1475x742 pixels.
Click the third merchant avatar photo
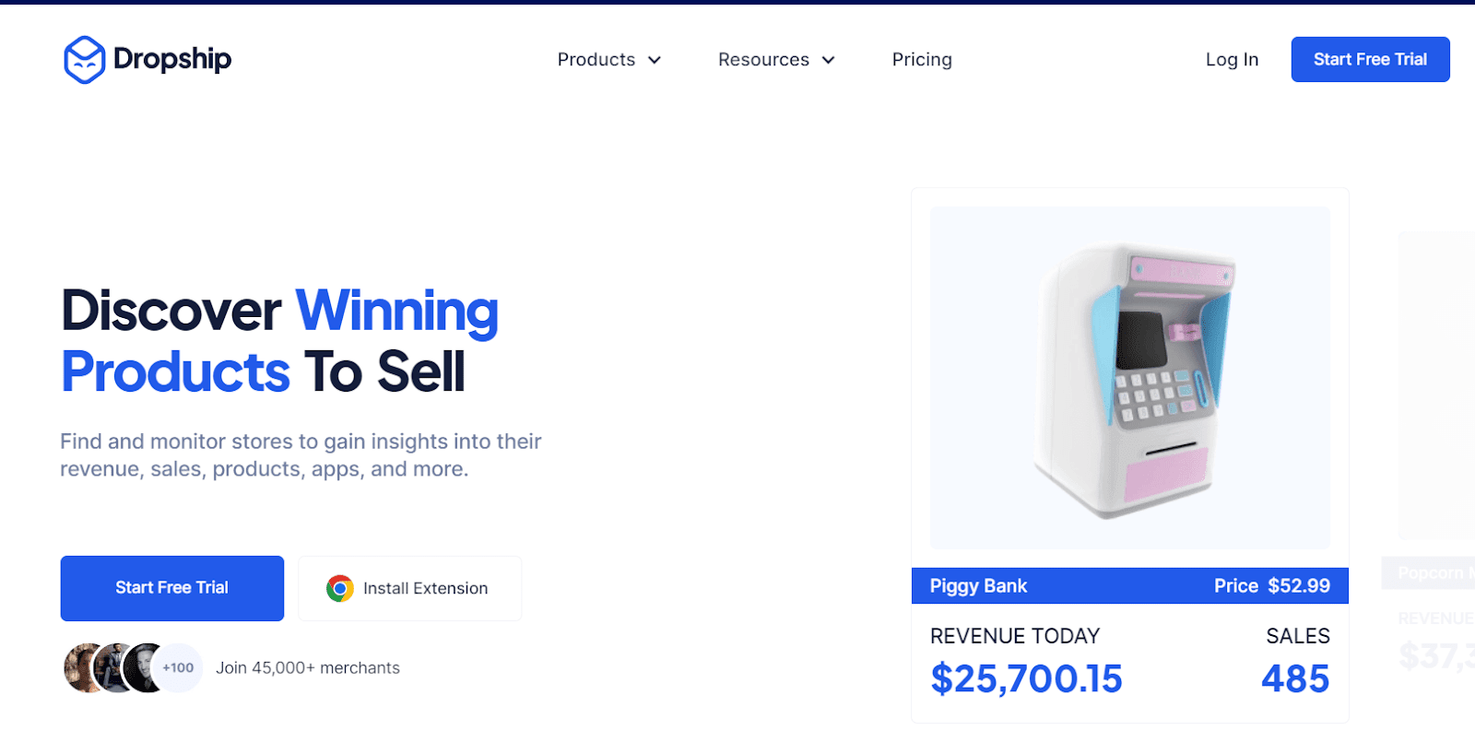(x=145, y=668)
